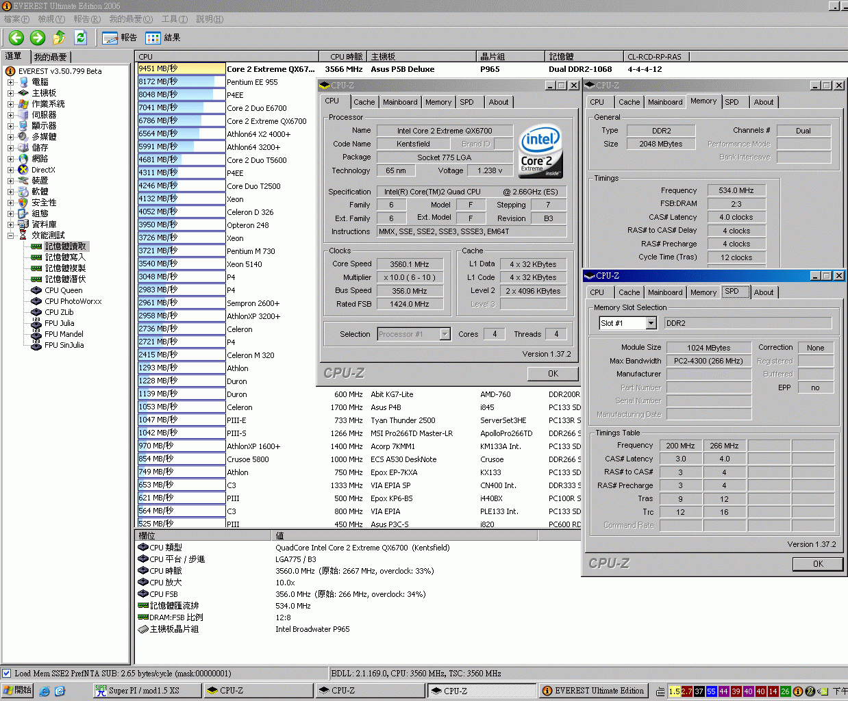Select the 軟體 software tree icon

pyautogui.click(x=23, y=192)
